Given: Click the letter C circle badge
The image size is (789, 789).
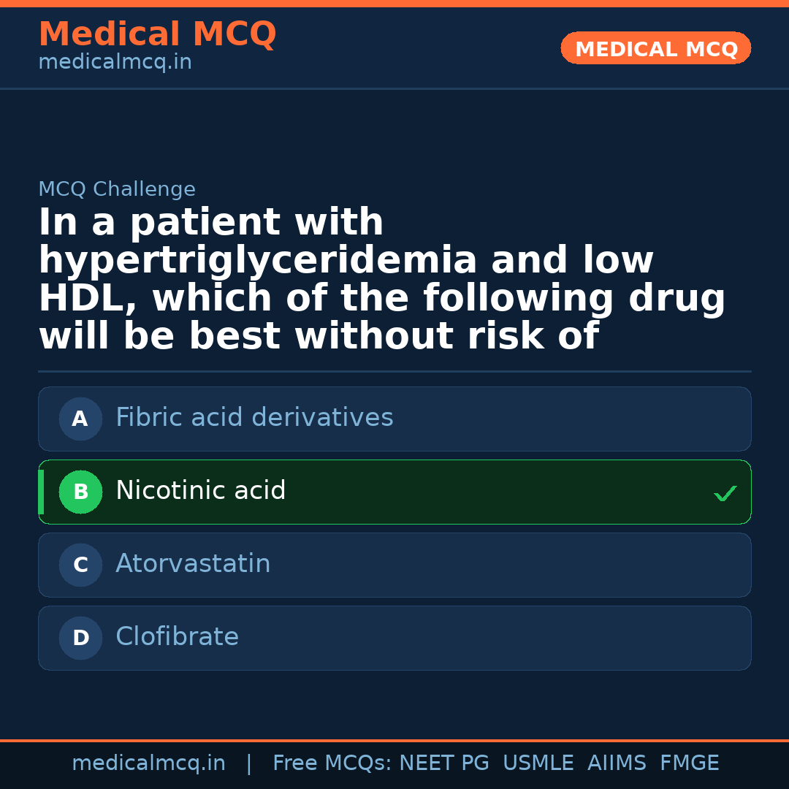Looking at the screenshot, I should pyautogui.click(x=80, y=565).
